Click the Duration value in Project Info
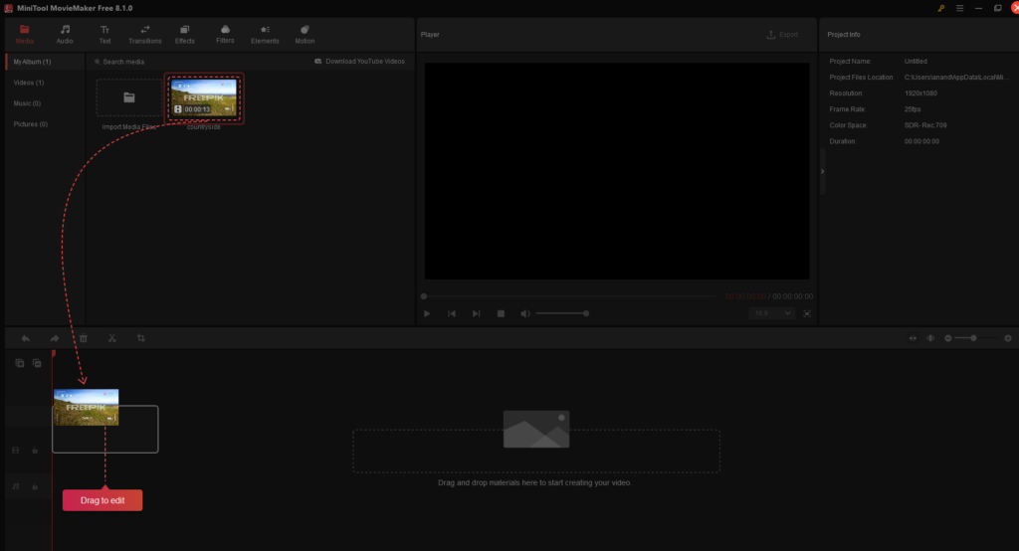This screenshot has width=1019, height=551. [x=921, y=141]
